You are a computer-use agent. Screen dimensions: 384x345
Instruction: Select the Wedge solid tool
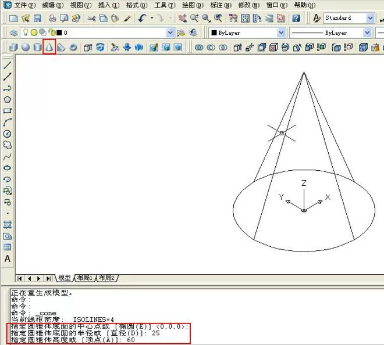pos(61,47)
